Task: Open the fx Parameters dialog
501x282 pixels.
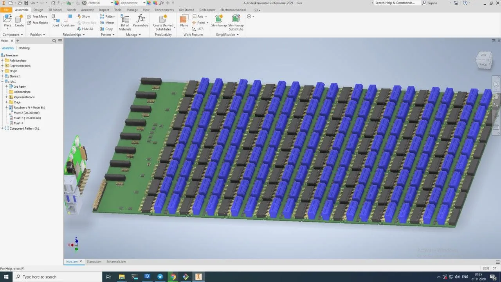Action: pos(140,21)
